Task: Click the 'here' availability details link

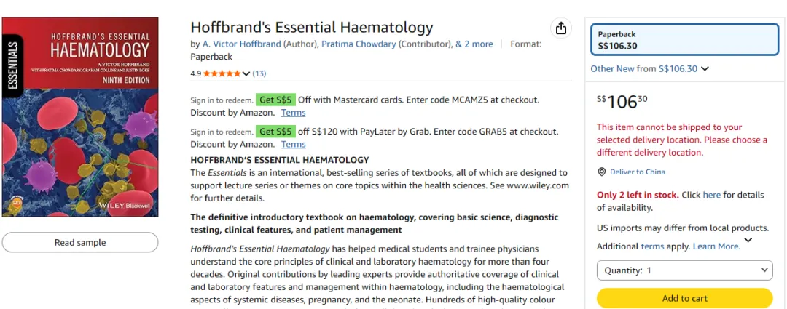Action: tap(712, 195)
